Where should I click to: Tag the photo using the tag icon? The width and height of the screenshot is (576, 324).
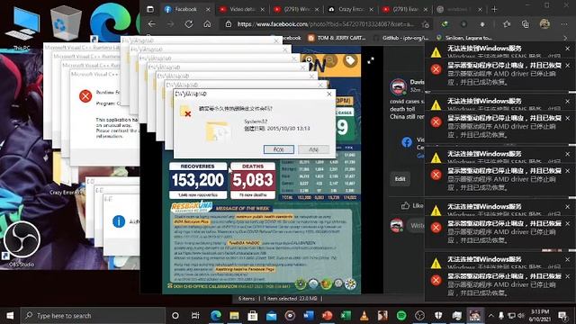350,60
